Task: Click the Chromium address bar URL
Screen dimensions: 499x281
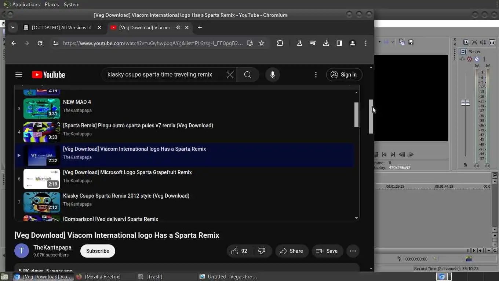Action: (x=153, y=43)
